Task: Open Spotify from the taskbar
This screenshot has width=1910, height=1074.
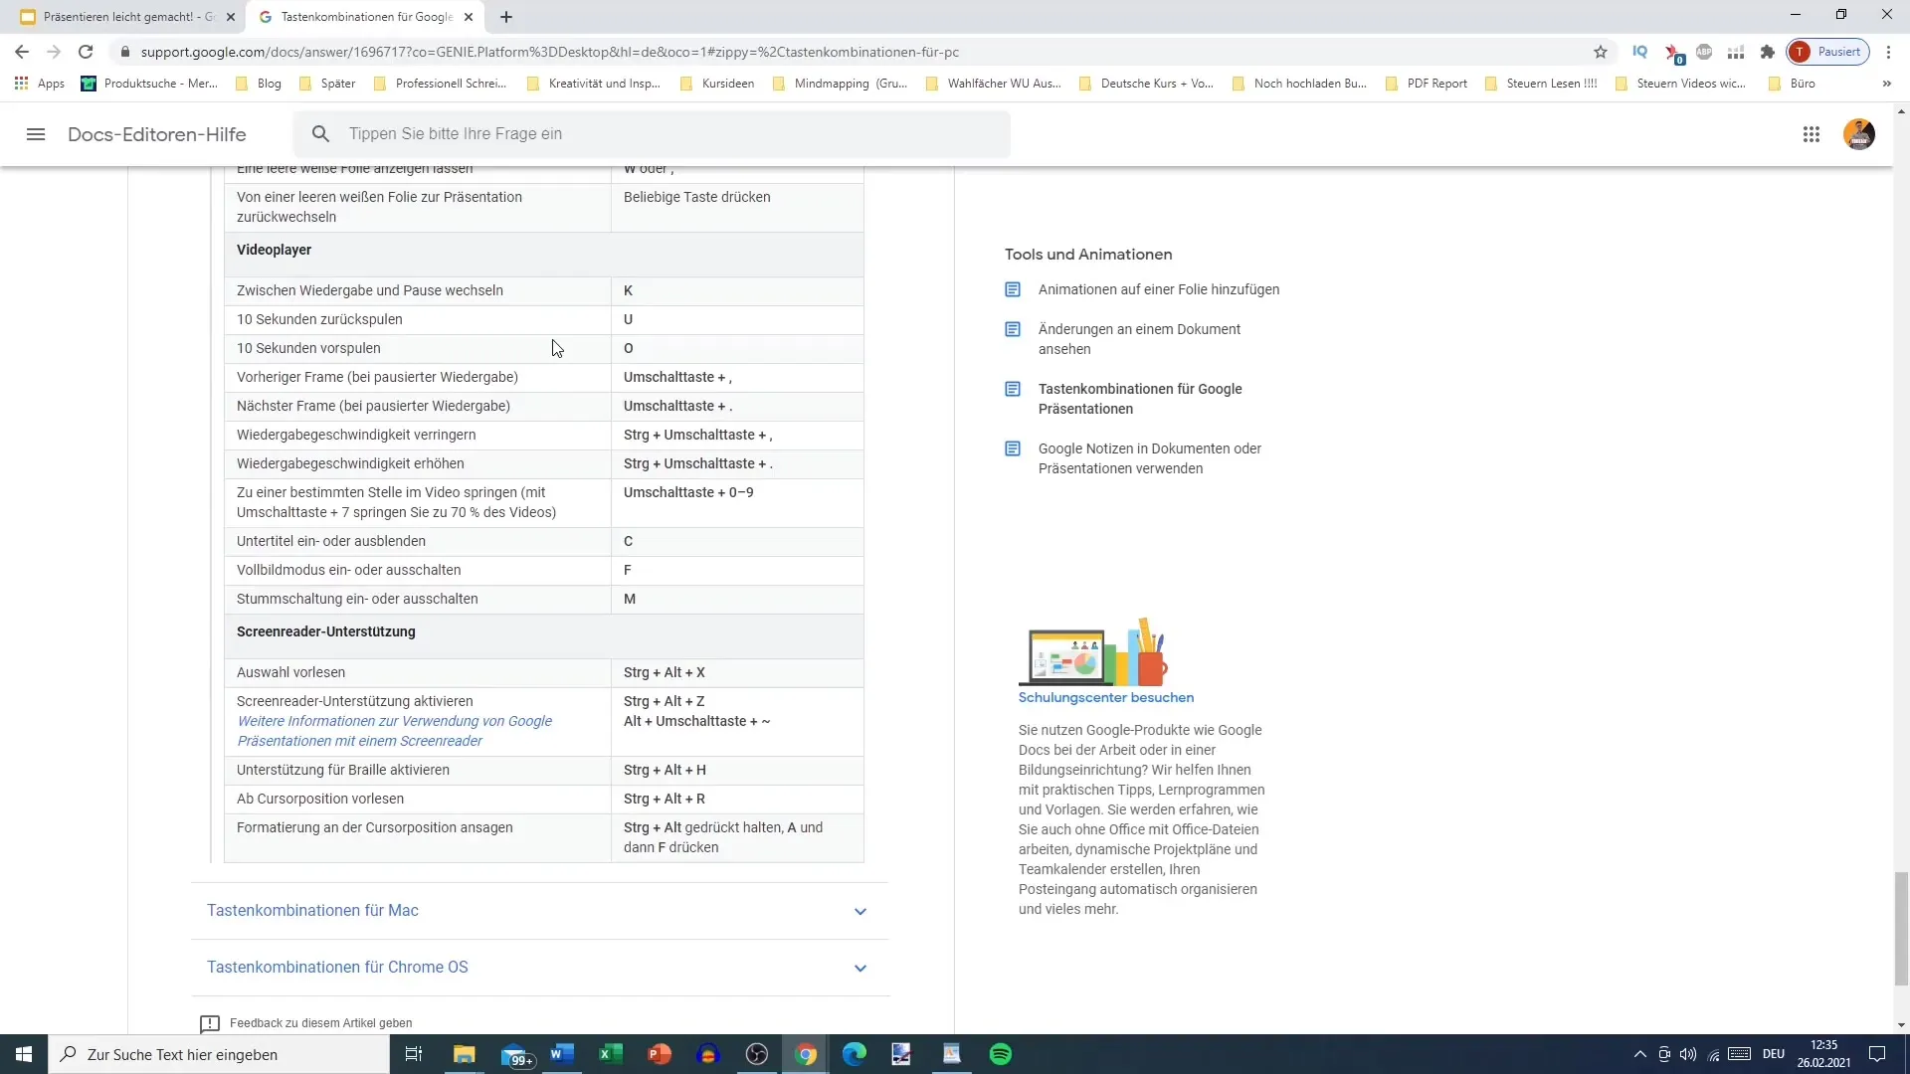Action: pyautogui.click(x=1001, y=1054)
